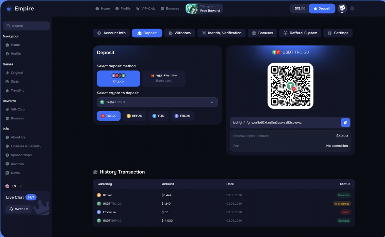Choose the ERC20 network option

pyautogui.click(x=182, y=116)
